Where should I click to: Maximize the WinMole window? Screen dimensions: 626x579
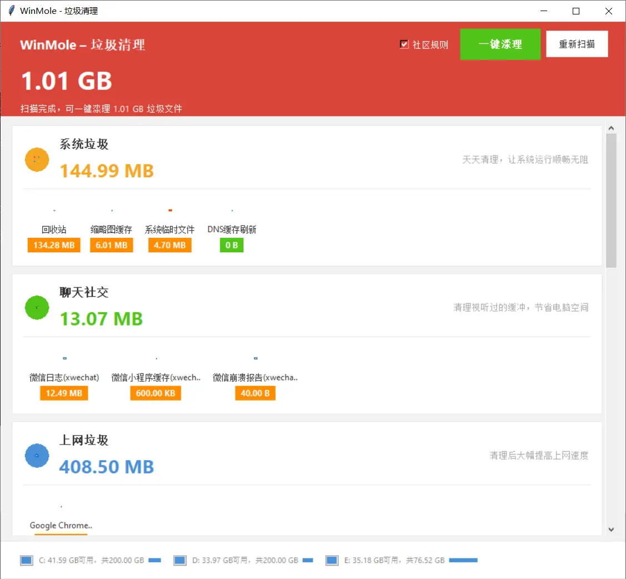[575, 11]
